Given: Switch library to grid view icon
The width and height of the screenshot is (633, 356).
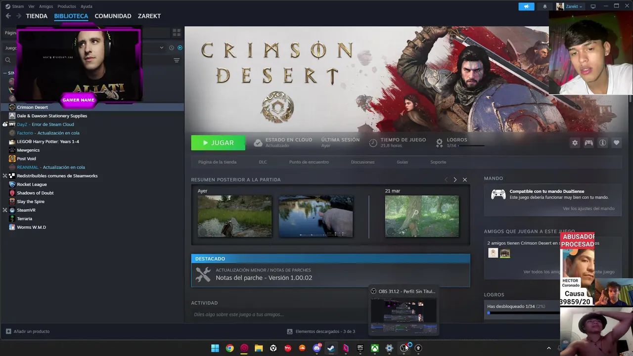Looking at the screenshot, I should [x=177, y=33].
